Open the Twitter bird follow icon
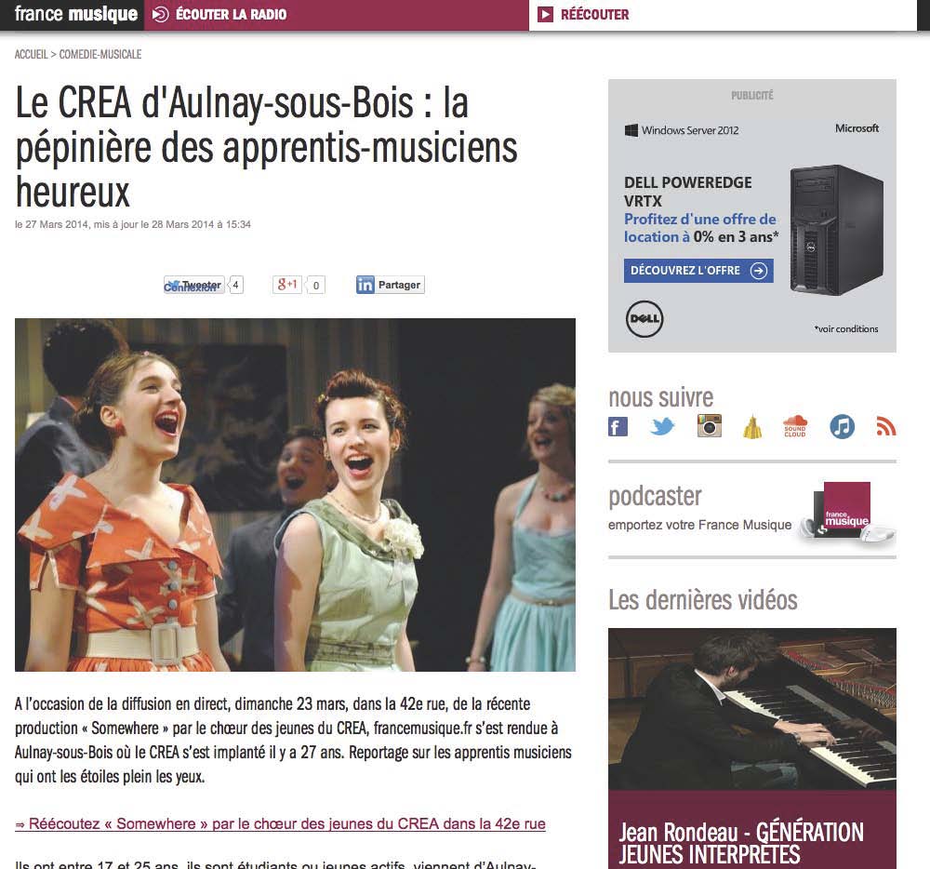 (x=662, y=426)
